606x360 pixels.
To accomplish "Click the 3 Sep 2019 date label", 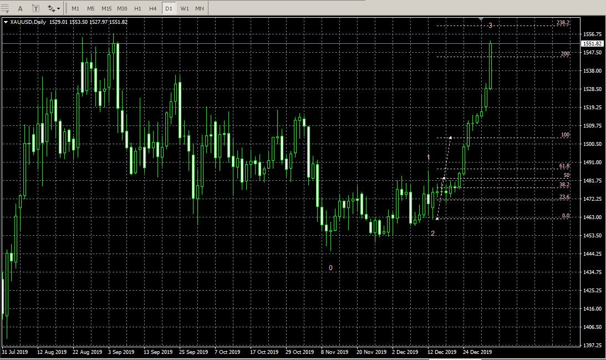I will [121, 352].
